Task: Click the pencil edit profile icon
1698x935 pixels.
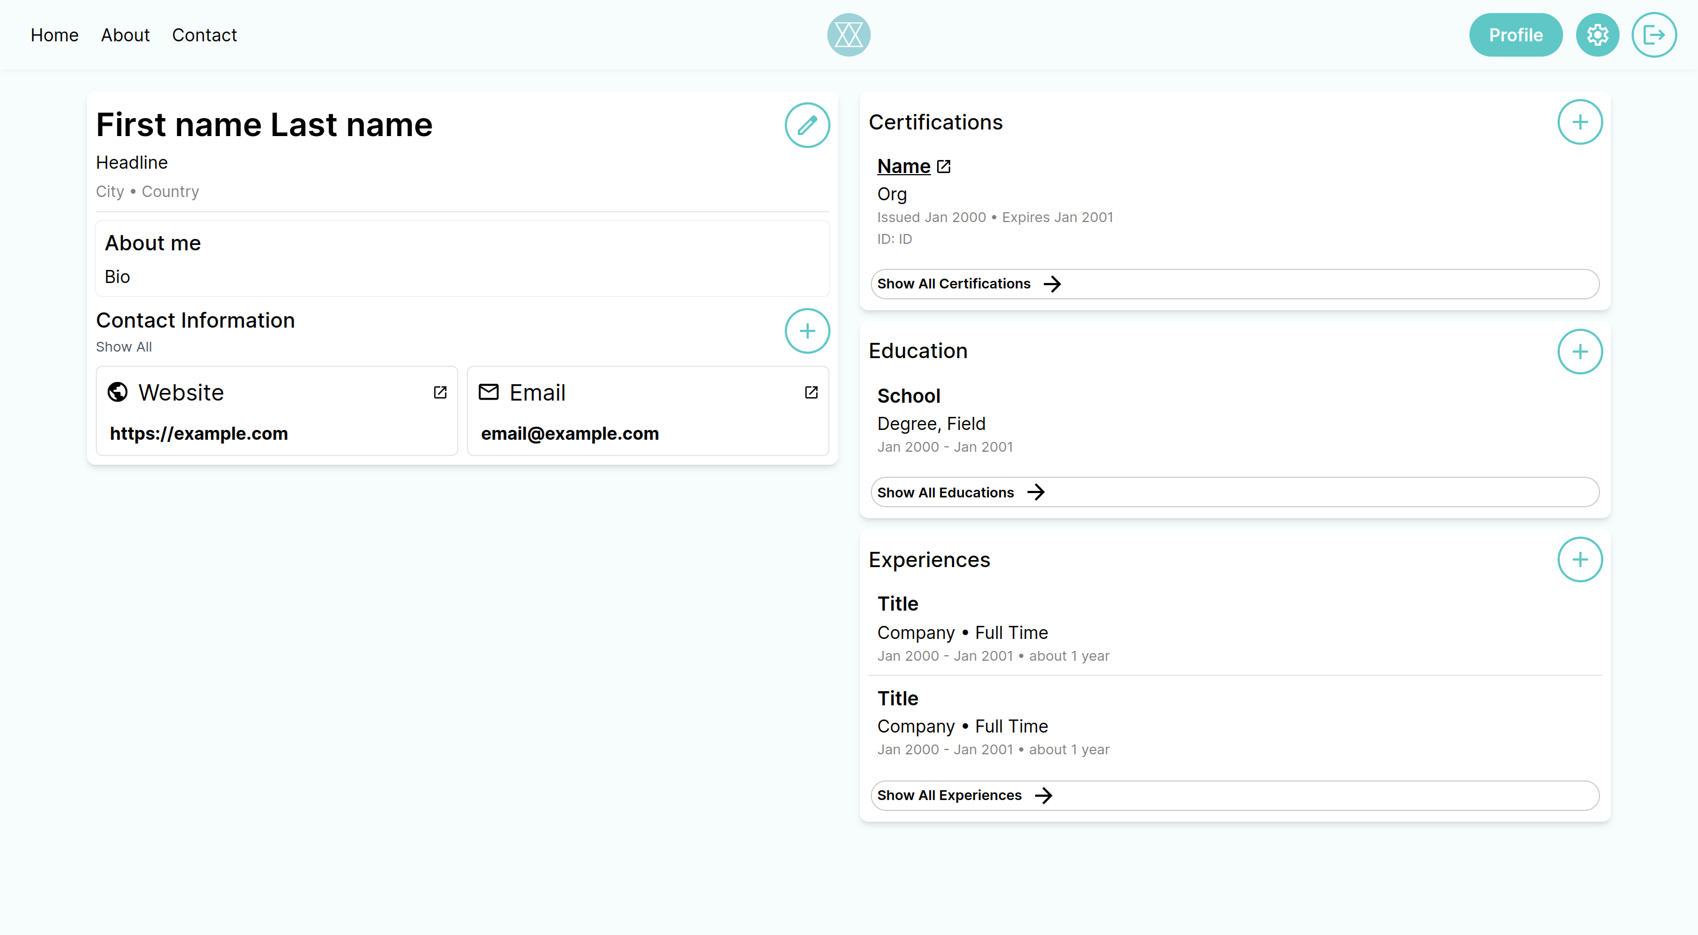Action: click(807, 125)
